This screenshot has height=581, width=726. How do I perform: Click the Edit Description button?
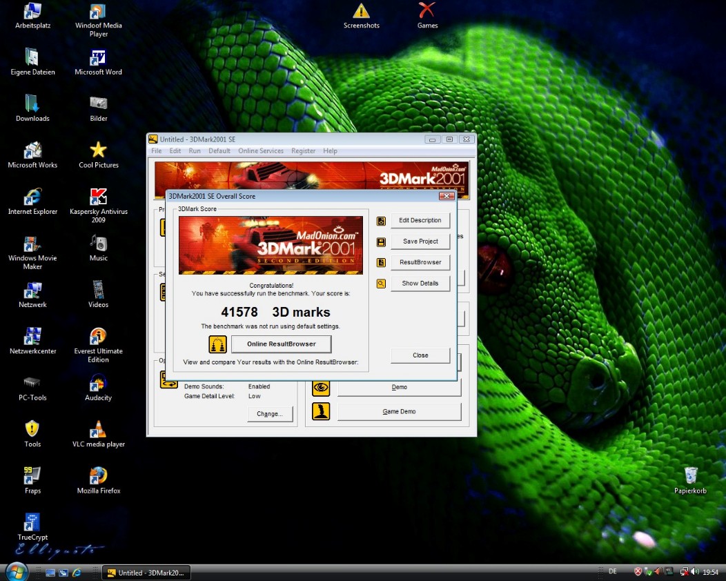(x=420, y=220)
